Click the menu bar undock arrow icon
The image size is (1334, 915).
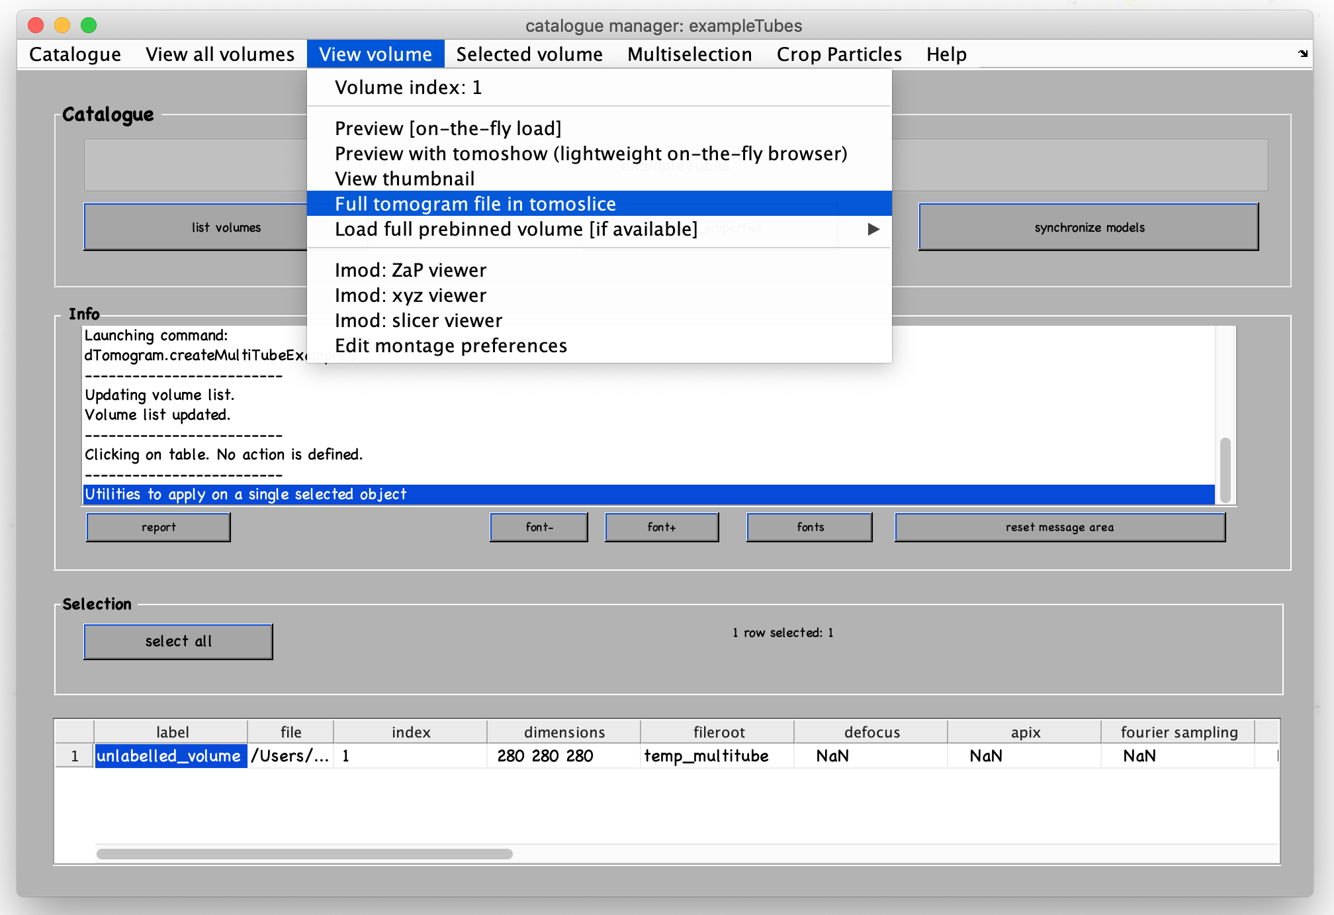(x=1302, y=54)
